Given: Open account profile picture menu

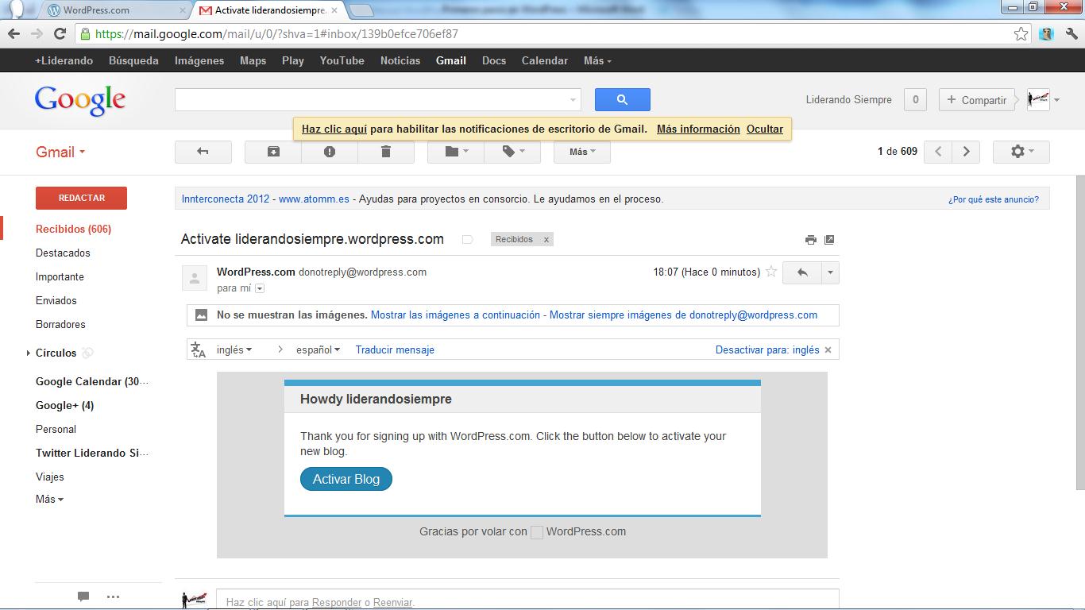Looking at the screenshot, I should (1044, 99).
